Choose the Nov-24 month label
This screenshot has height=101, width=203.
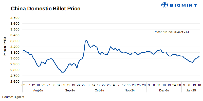click(129, 90)
